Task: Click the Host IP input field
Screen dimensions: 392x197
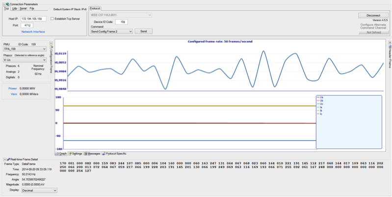Action: coord(33,19)
